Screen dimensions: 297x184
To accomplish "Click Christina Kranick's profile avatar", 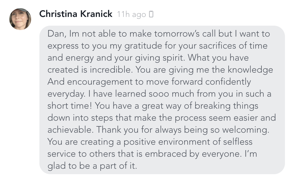I will [x=20, y=19].
